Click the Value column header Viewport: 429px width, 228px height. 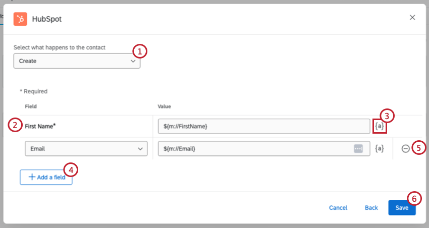pos(165,106)
